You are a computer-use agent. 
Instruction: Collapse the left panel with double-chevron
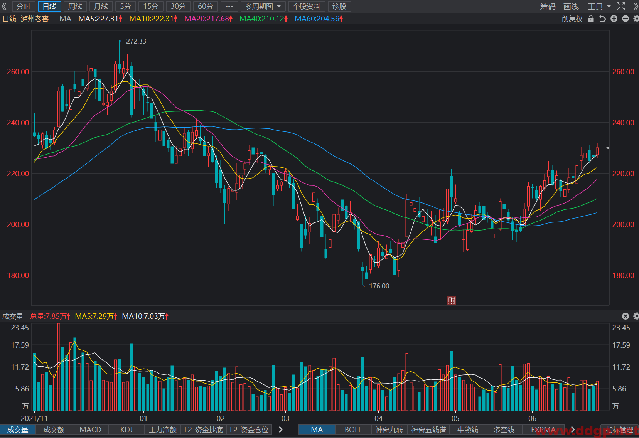click(x=4, y=6)
